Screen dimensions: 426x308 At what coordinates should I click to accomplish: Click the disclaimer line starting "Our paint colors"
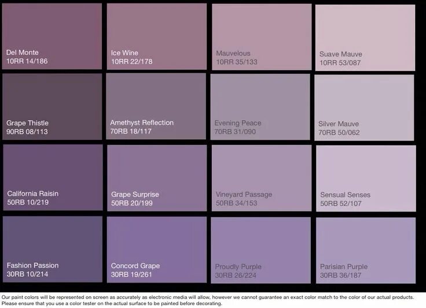coord(208,298)
